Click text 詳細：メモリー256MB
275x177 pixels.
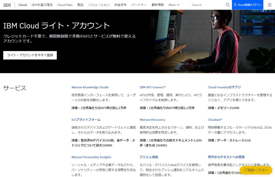point(224,108)
